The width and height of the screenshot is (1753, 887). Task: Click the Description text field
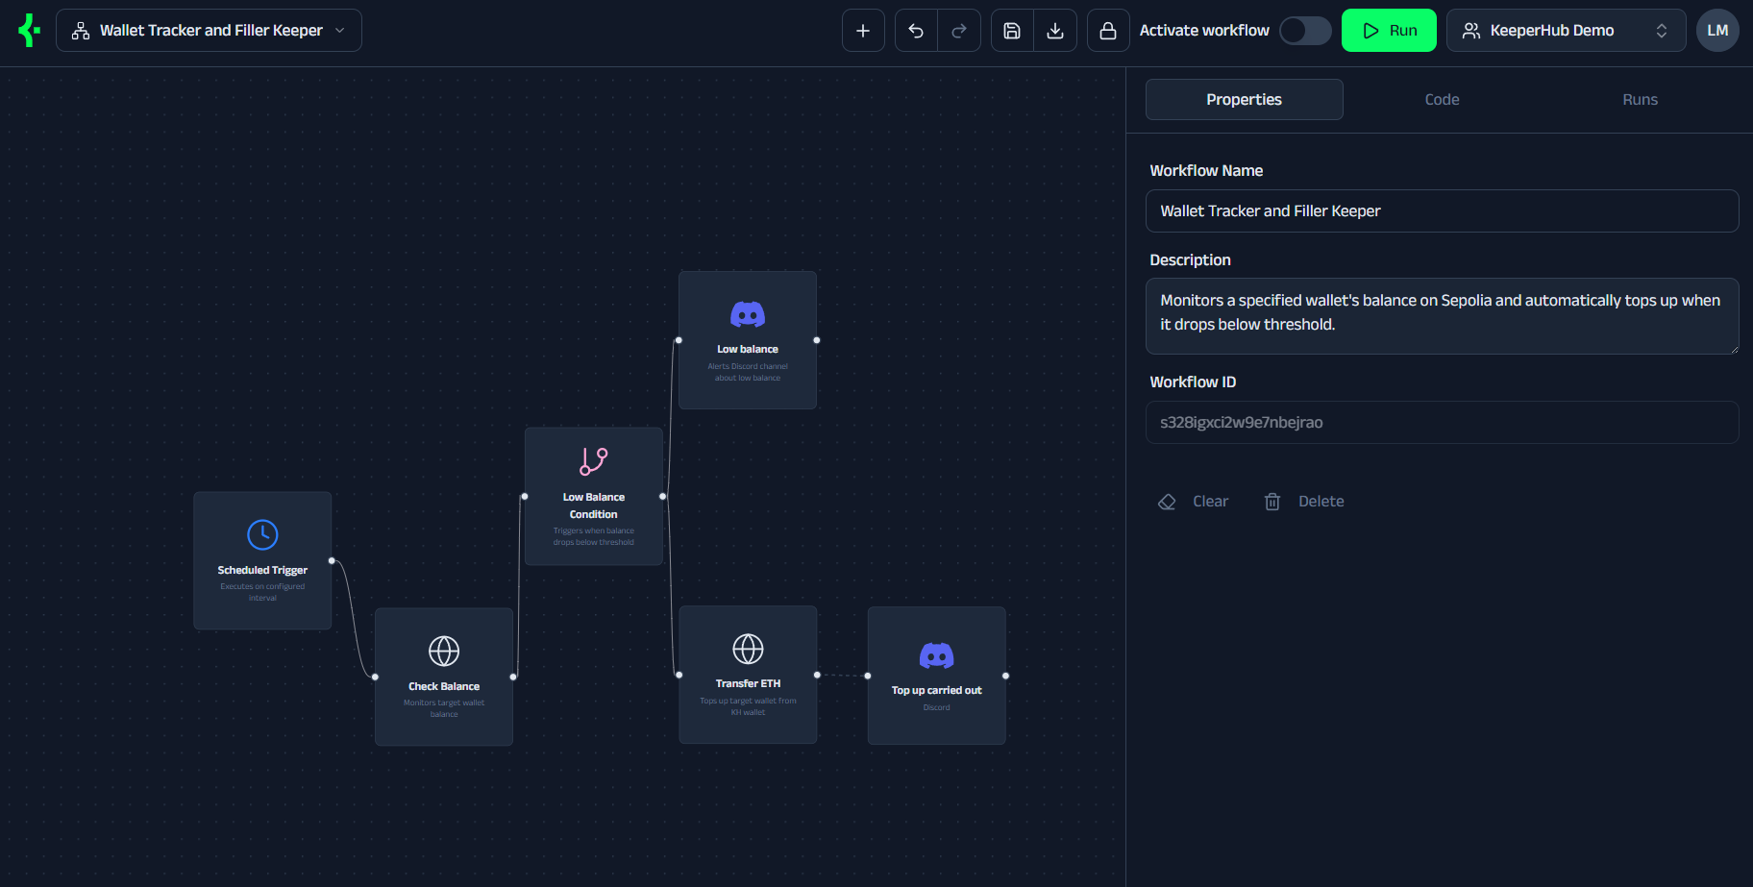[x=1442, y=316]
